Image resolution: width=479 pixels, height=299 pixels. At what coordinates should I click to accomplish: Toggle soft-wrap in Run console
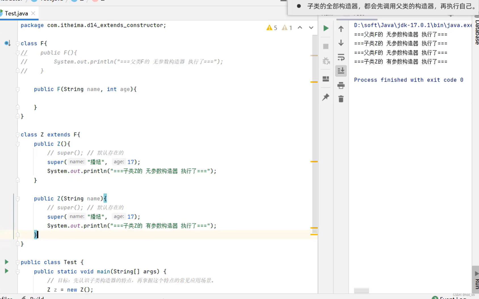coord(341,57)
